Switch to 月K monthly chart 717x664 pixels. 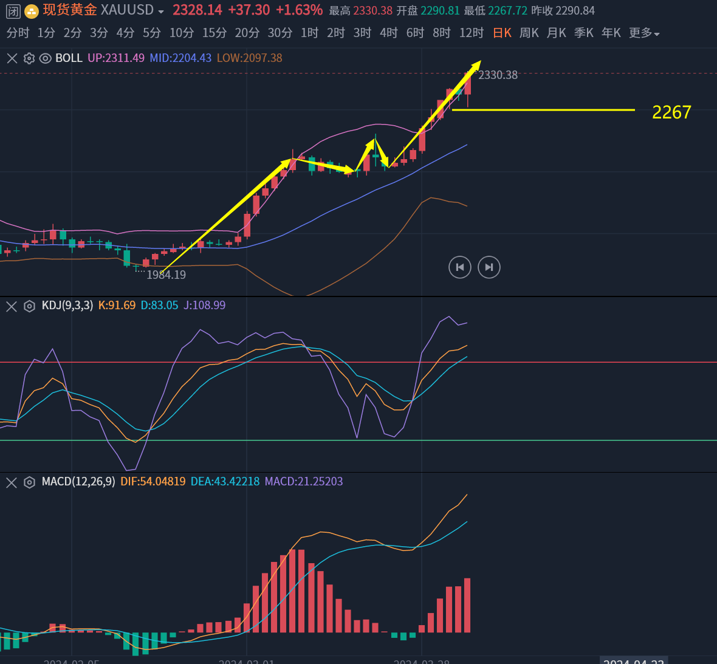tap(556, 33)
